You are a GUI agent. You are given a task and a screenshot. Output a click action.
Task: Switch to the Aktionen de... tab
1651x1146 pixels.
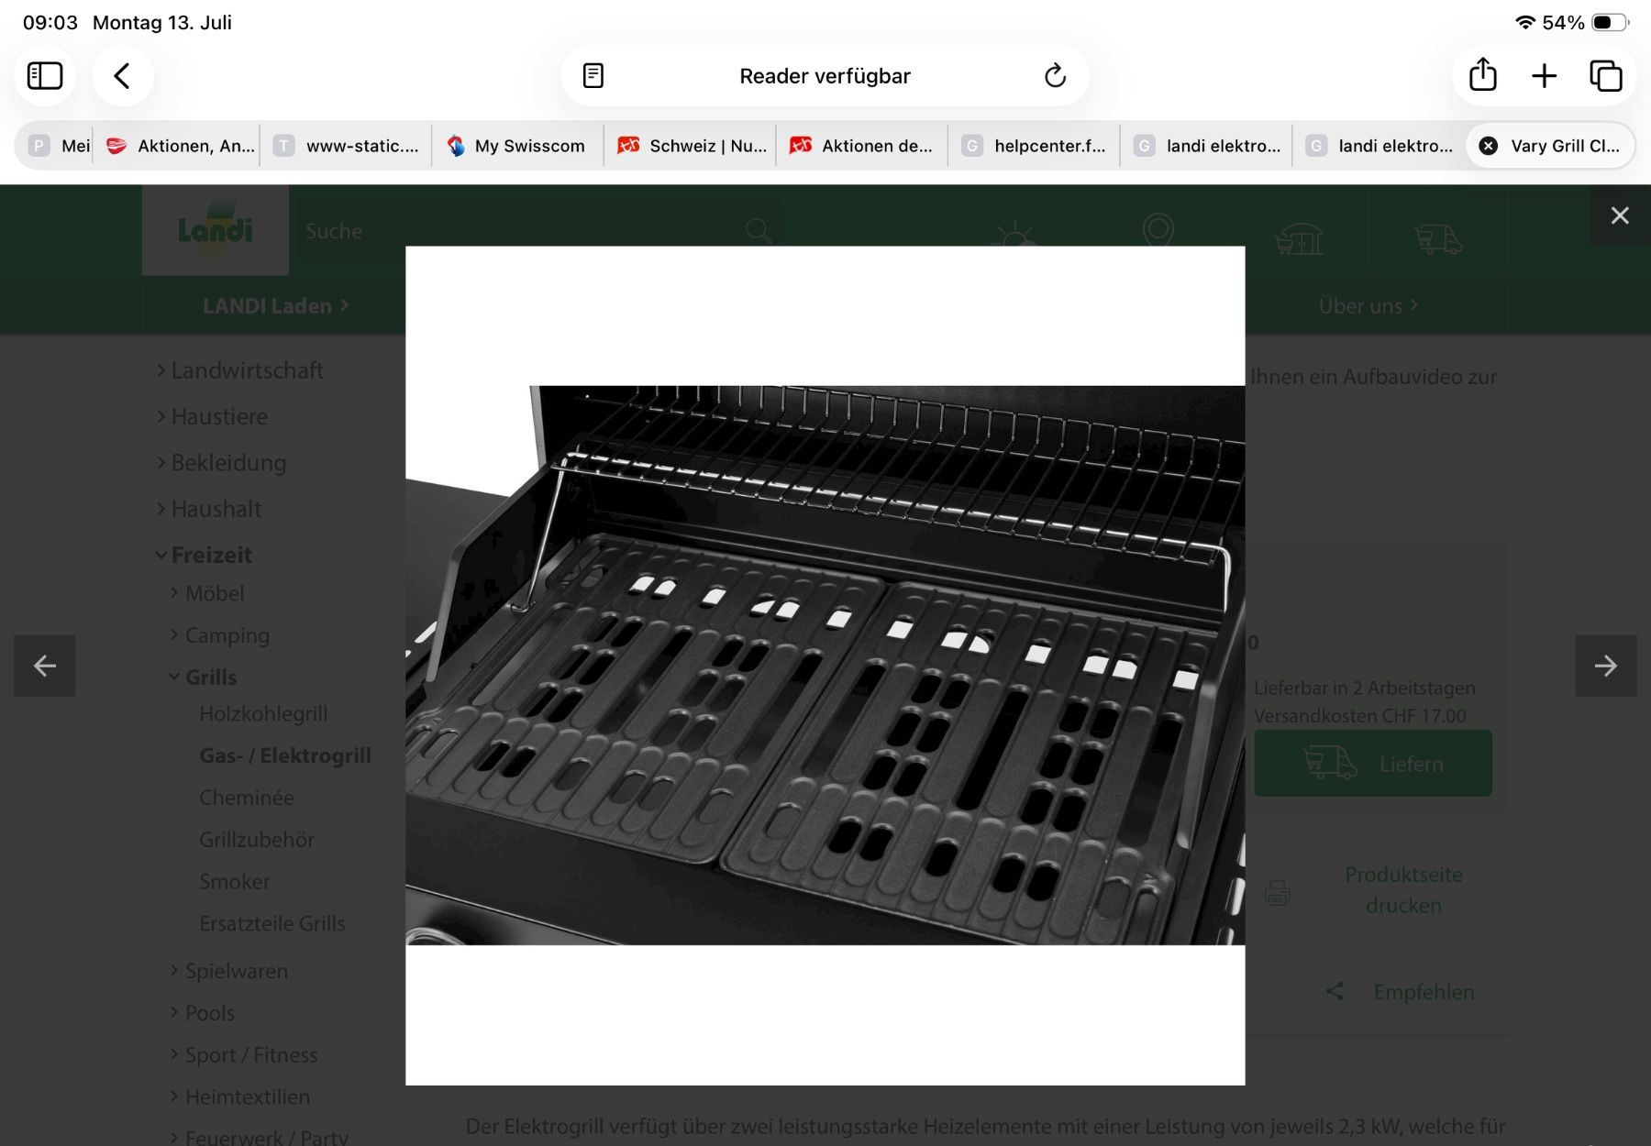pyautogui.click(x=862, y=146)
